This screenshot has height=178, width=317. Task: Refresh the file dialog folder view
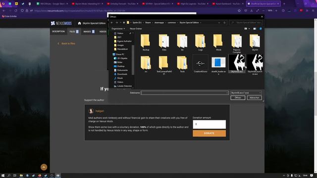(x=224, y=23)
